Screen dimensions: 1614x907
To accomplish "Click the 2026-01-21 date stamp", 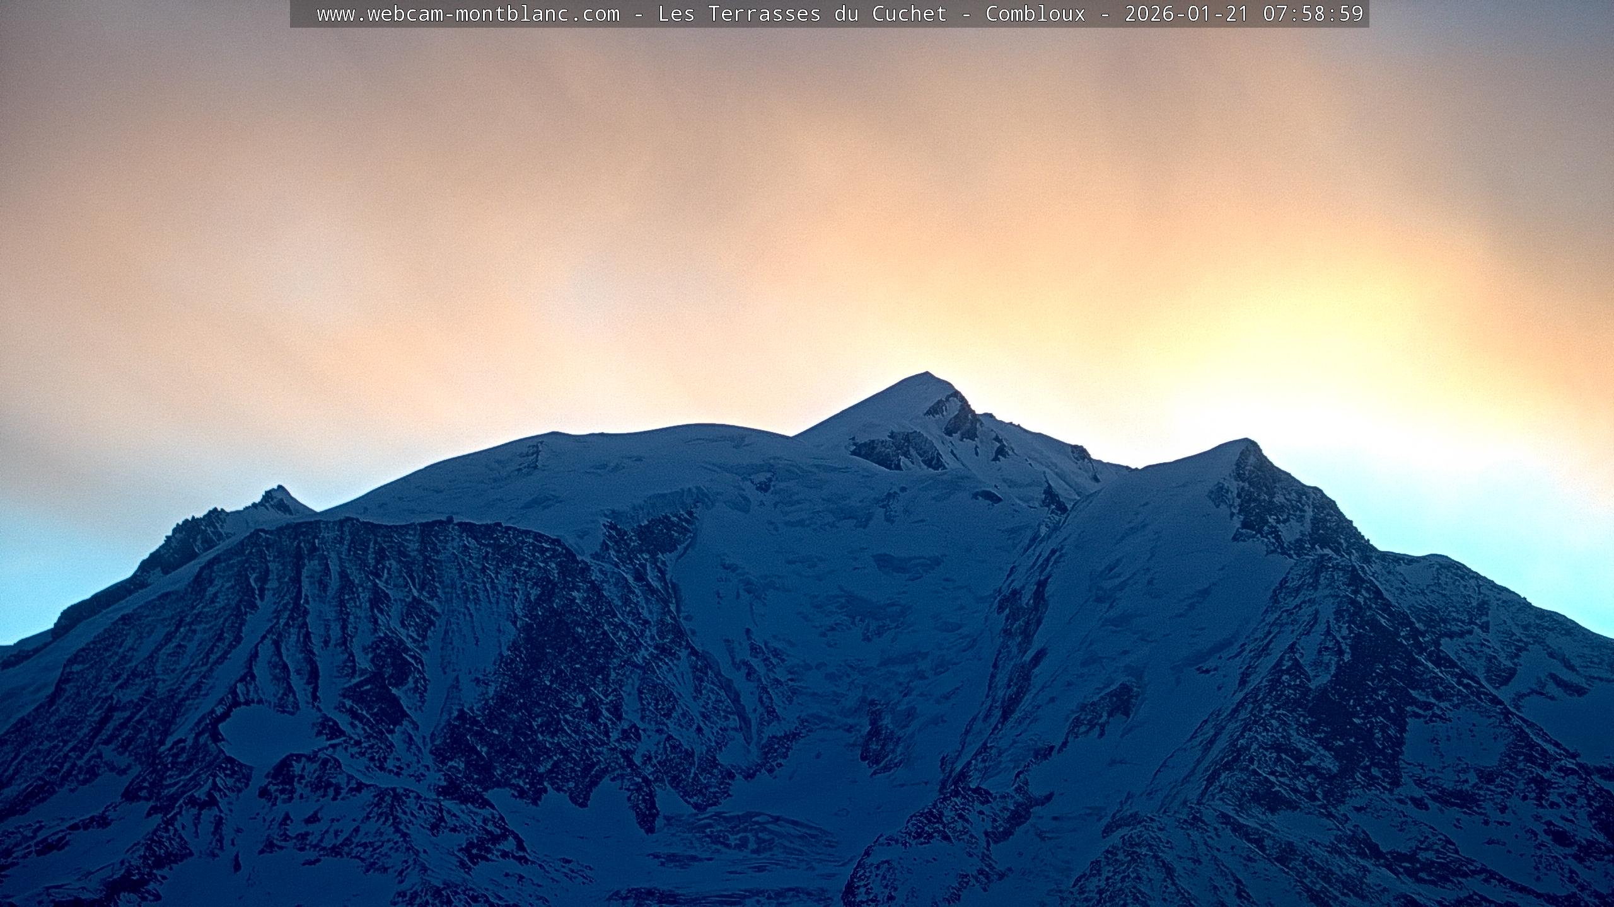I will pos(1187,14).
